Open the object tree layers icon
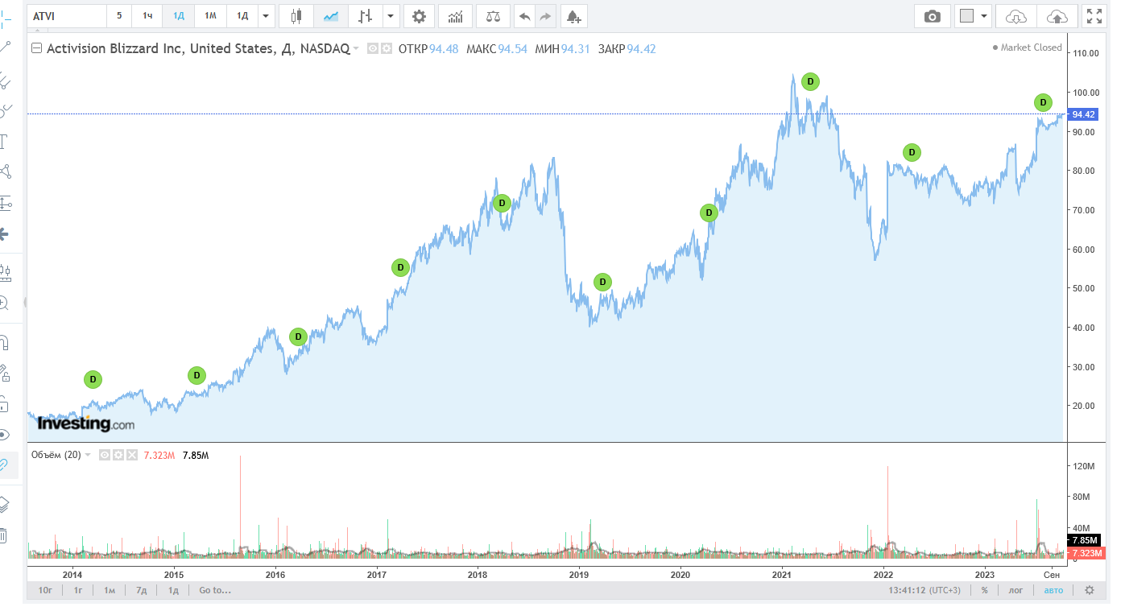Screen dimensions: 1125x611 pyautogui.click(x=4, y=504)
